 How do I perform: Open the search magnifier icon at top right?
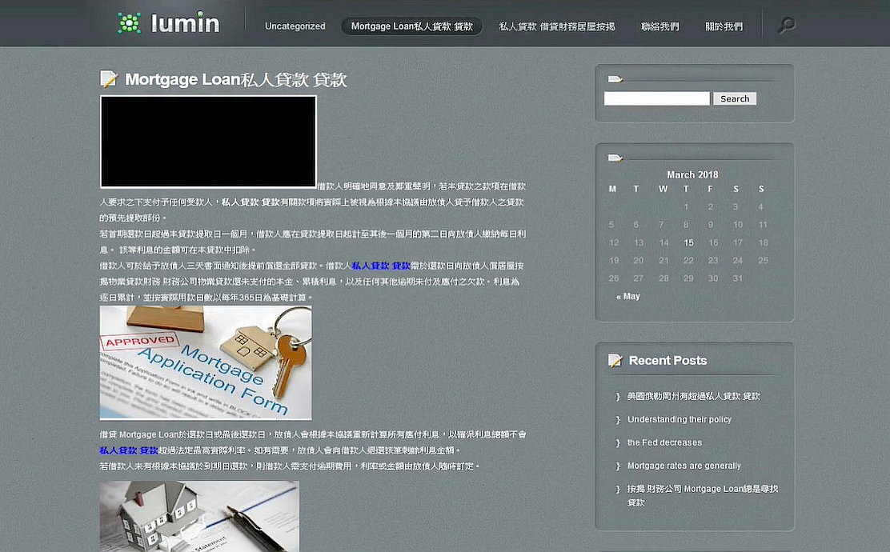click(785, 25)
